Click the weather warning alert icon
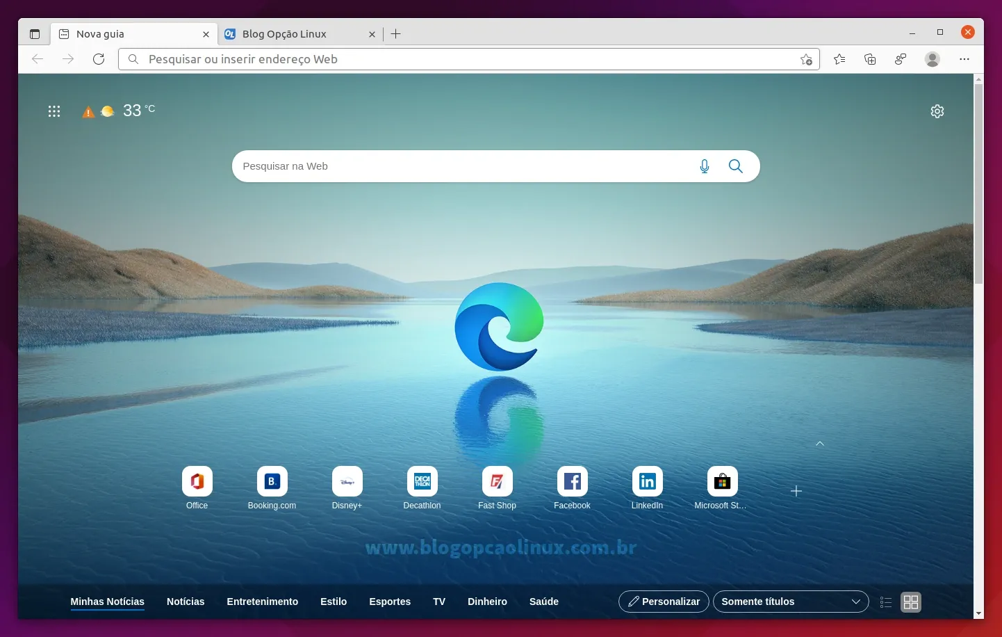1002x637 pixels. coord(88,111)
